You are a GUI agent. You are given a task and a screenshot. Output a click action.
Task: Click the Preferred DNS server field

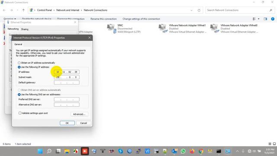67,99
